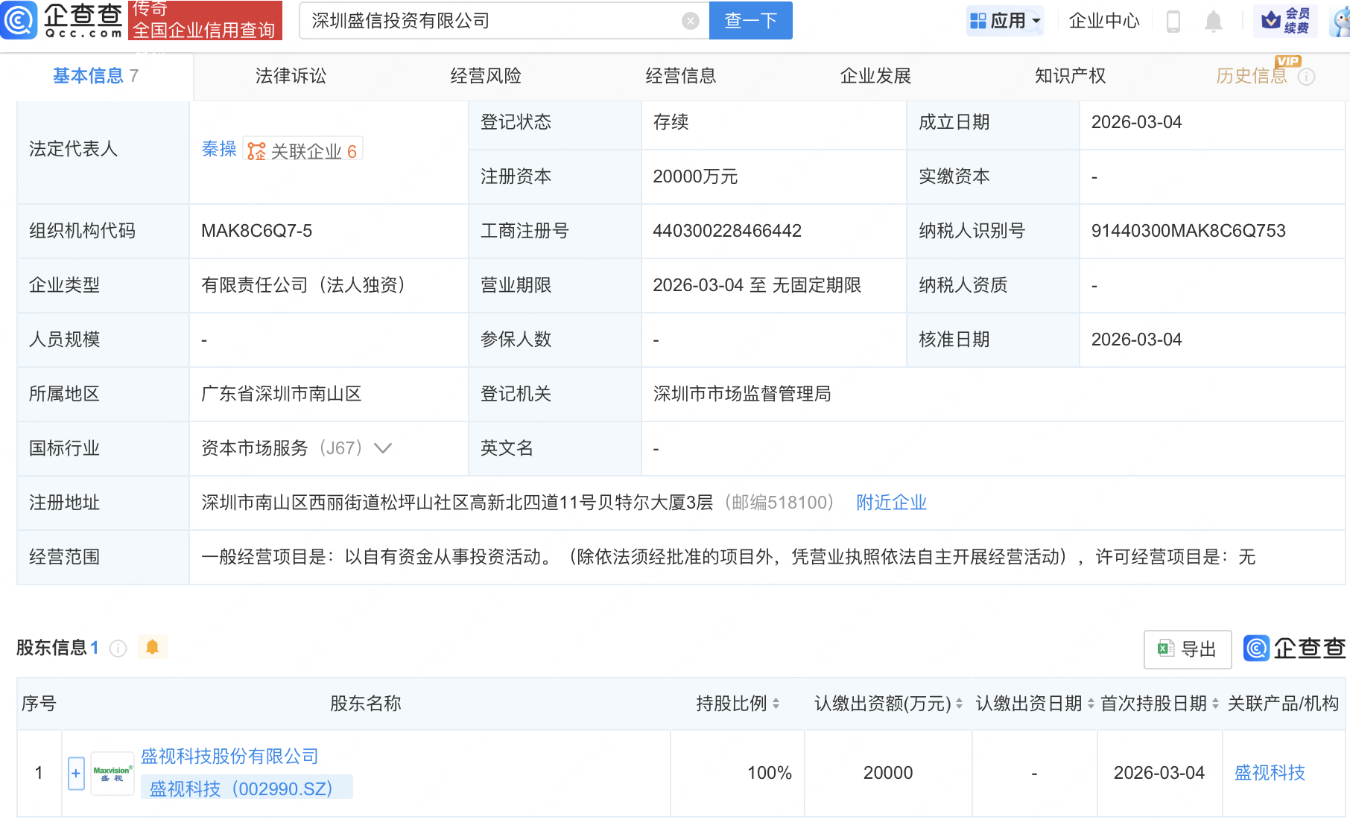Toggle sorting on the 持股比例 column
The width and height of the screenshot is (1350, 822).
click(775, 704)
